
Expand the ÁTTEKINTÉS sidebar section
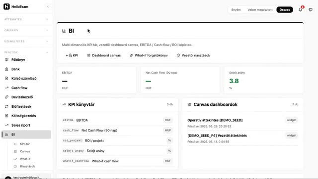tap(26, 19)
